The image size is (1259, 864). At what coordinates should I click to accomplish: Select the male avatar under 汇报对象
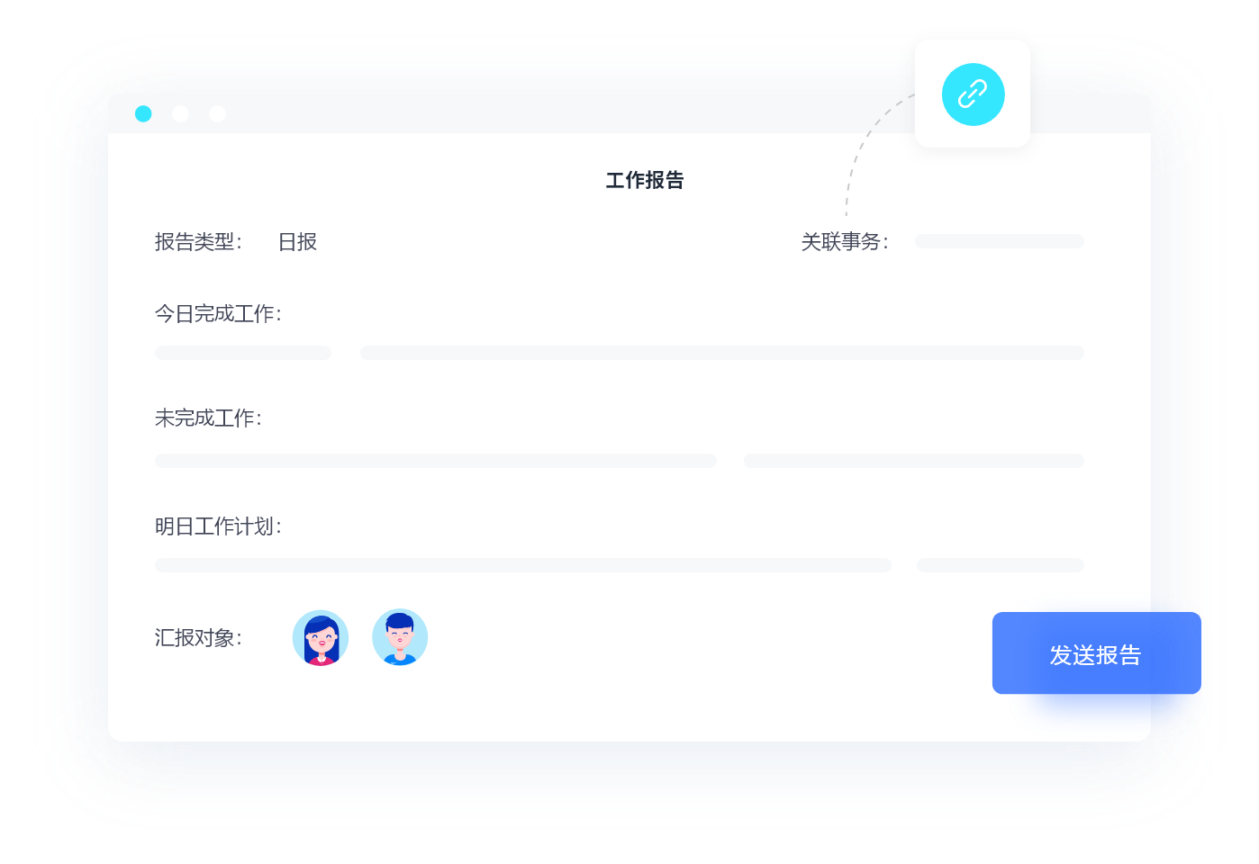pos(400,637)
